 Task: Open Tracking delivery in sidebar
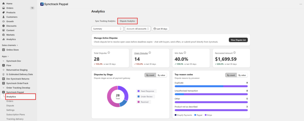(15, 119)
